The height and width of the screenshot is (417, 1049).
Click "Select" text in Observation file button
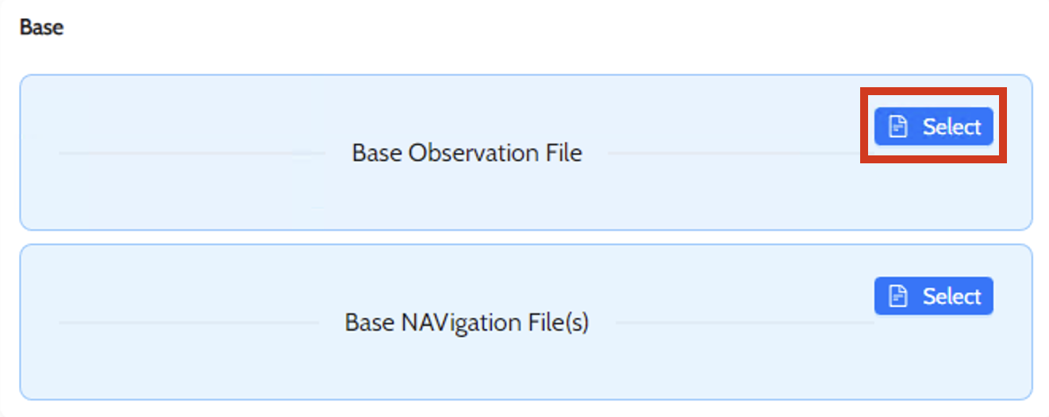tap(951, 127)
